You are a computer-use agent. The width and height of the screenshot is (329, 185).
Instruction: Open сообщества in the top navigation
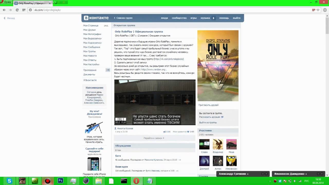[x=179, y=18]
